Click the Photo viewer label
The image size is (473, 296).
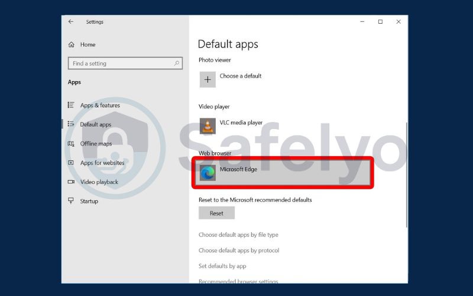coord(215,60)
